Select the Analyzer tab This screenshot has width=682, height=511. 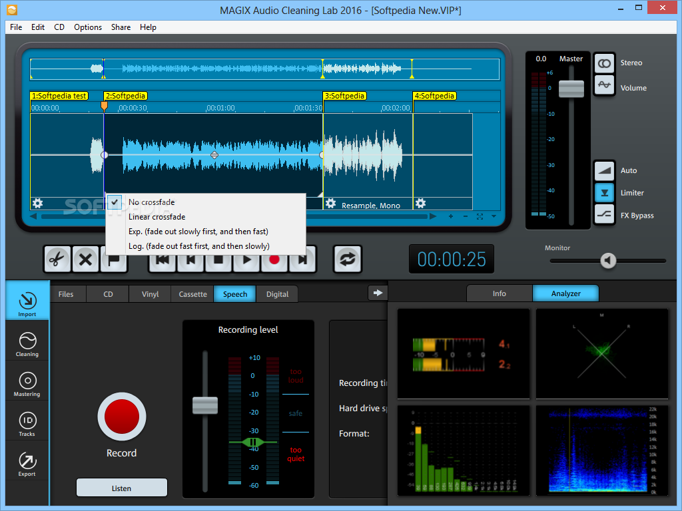[566, 293]
